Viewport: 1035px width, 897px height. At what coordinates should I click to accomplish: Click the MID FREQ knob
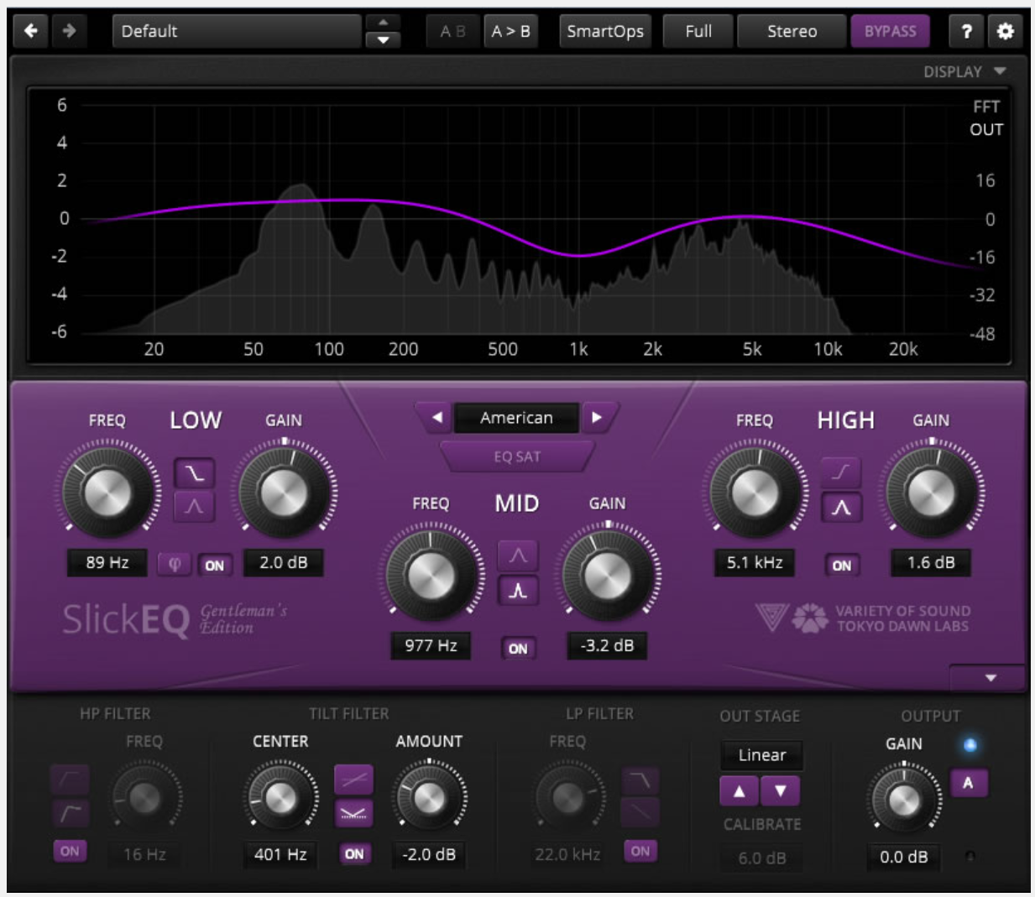coord(431,575)
